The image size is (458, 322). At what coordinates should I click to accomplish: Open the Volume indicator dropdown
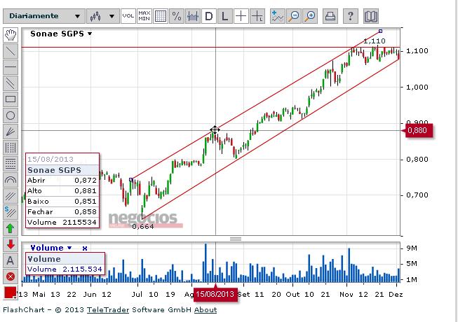pos(51,248)
